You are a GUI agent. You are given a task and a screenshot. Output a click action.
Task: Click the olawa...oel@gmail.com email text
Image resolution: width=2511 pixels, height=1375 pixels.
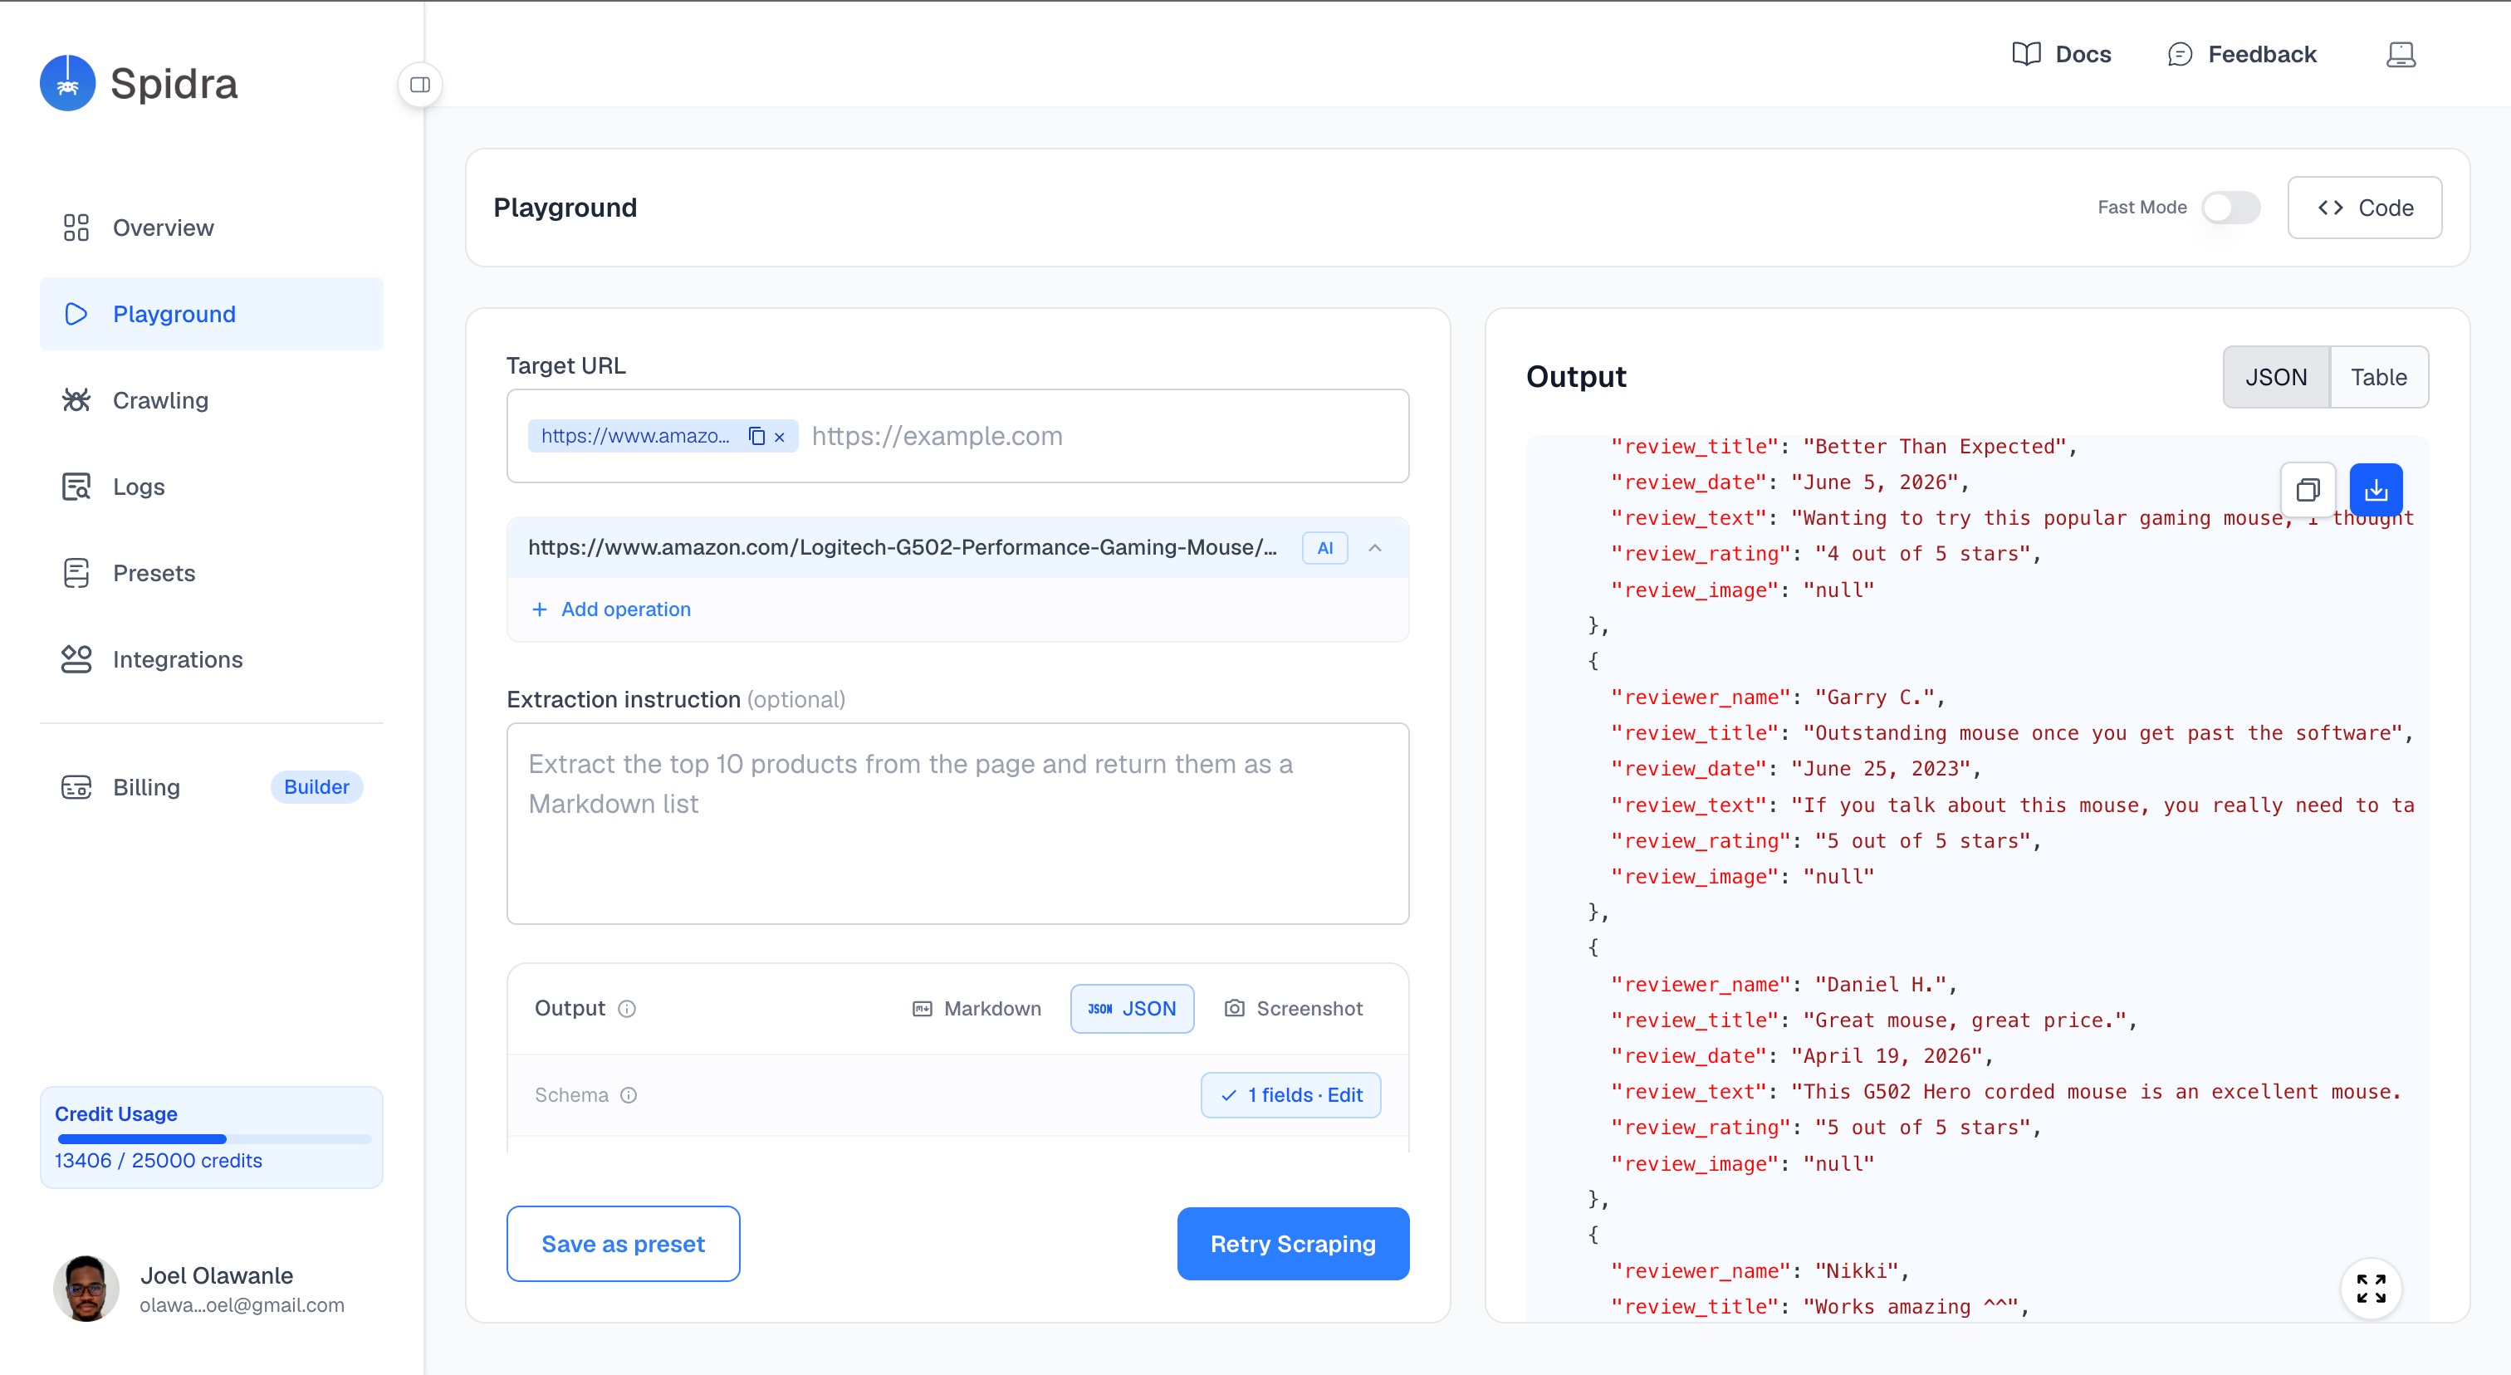pyautogui.click(x=242, y=1306)
